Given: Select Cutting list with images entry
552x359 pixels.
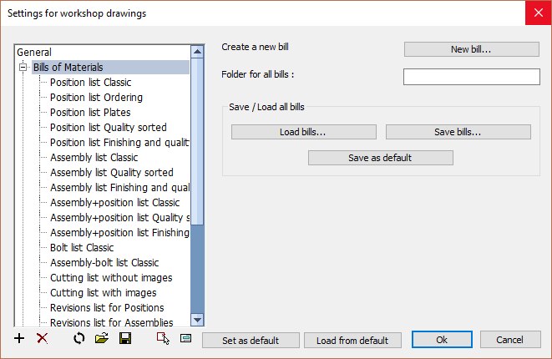Looking at the screenshot, I should pyautogui.click(x=104, y=292).
